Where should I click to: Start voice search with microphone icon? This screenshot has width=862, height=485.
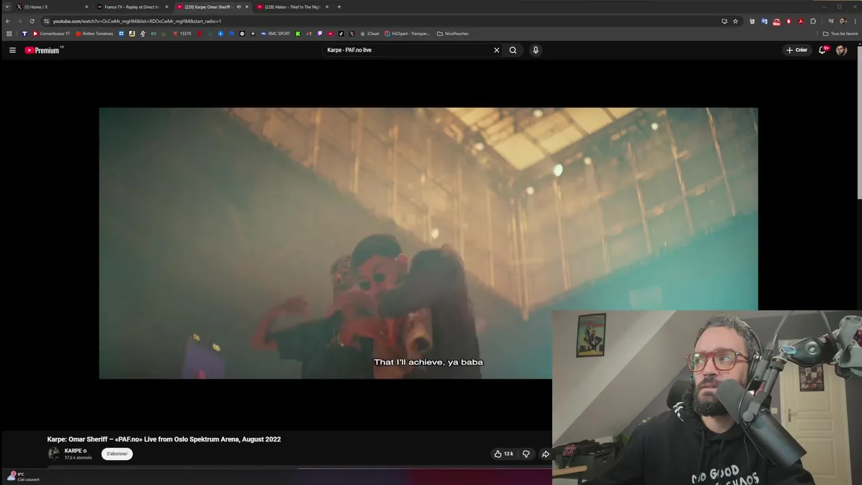[x=535, y=50]
